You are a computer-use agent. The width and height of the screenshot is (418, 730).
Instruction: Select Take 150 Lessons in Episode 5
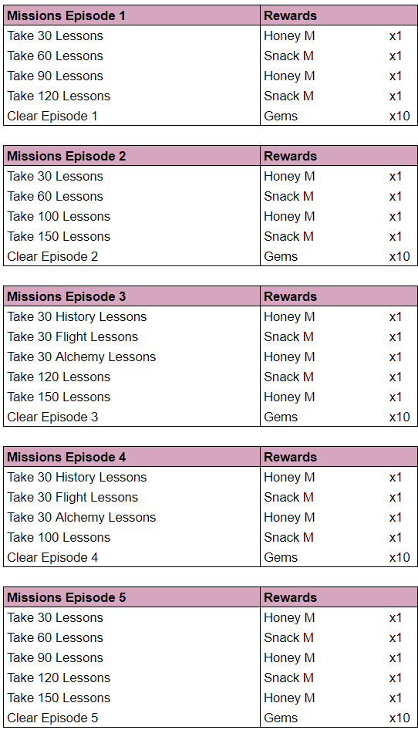(59, 698)
